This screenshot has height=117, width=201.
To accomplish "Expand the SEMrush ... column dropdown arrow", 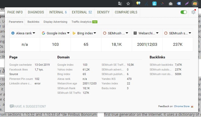I will click(127, 33).
